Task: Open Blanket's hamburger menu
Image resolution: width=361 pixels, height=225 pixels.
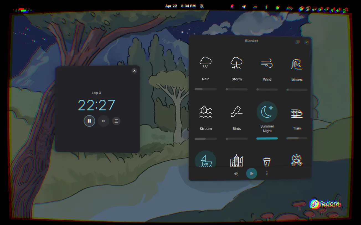Action: (x=298, y=42)
